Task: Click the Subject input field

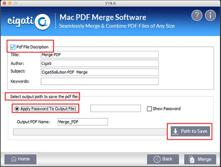Action: coord(100,72)
